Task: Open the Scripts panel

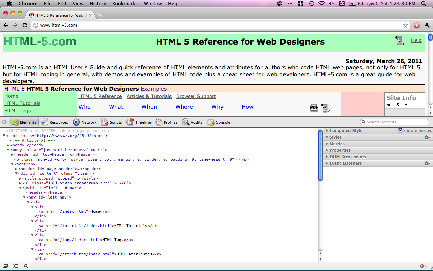Action: coord(112,122)
